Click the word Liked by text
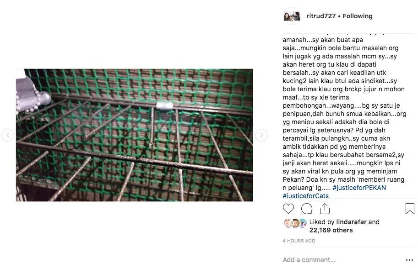Screen dimensions: 418x268 tap(322, 222)
